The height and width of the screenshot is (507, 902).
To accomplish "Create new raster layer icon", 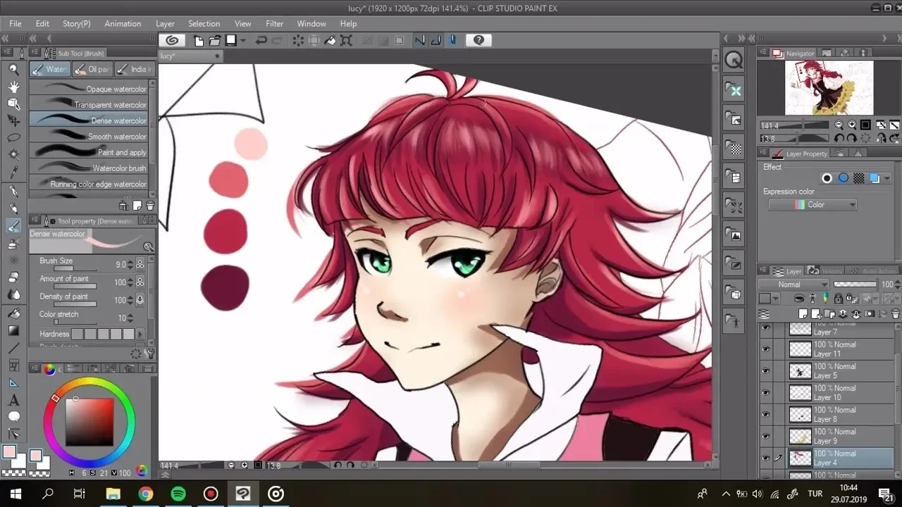I will [803, 314].
